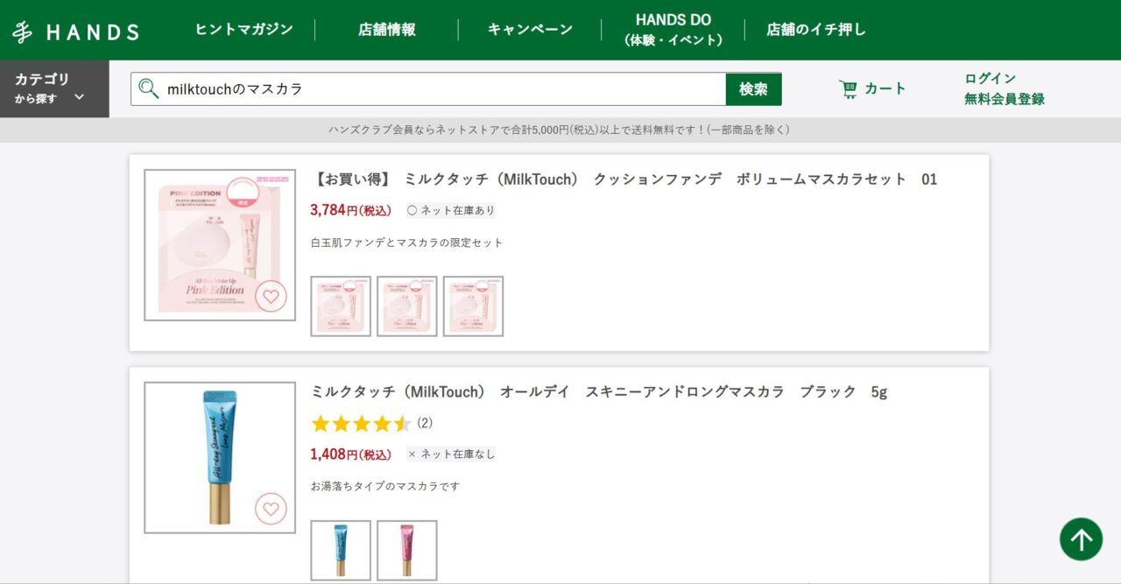Viewport: 1121px width, 584px height.
Task: Favorite the cushion foundation set with heart icon
Action: pos(271,296)
